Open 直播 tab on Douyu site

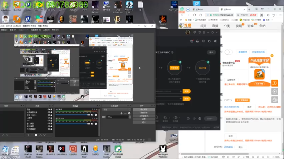[x=215, y=26]
